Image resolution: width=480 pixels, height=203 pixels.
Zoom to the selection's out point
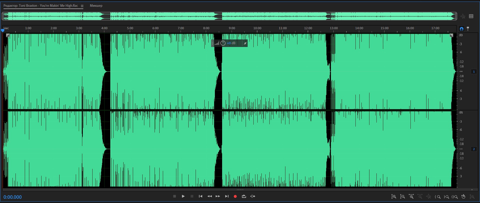tap(446, 197)
